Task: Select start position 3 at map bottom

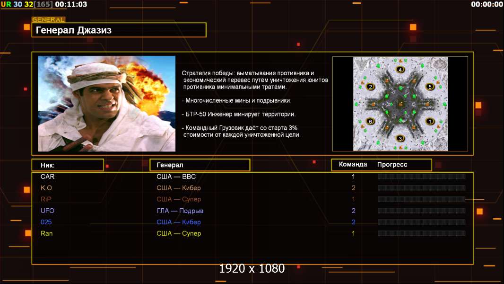Action: [400, 138]
